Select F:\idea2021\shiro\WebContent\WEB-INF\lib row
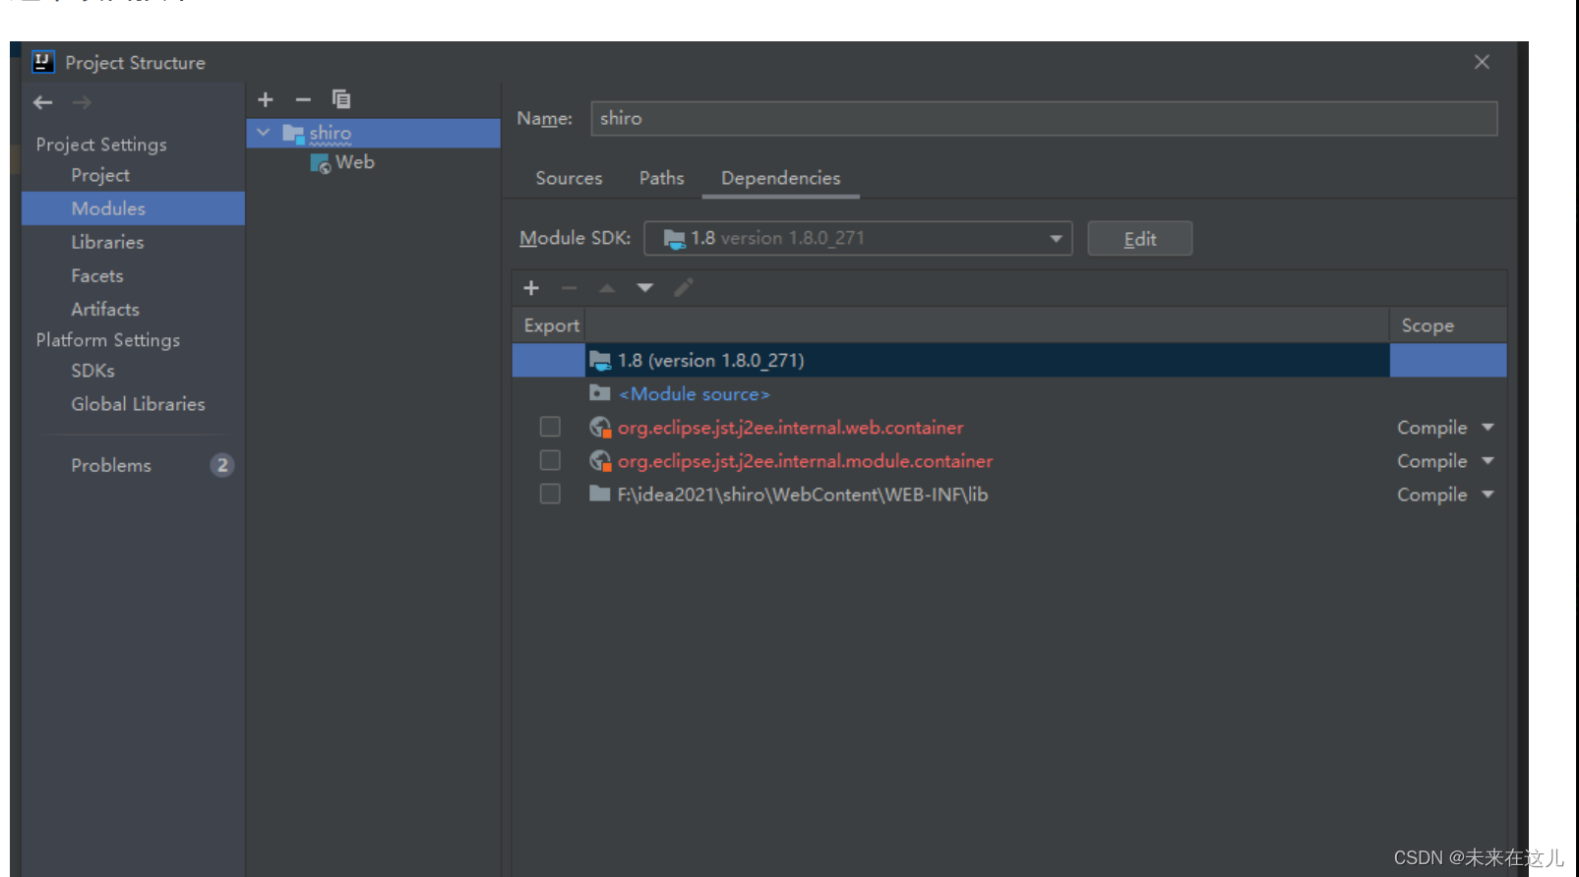Viewport: 1579px width, 877px height. click(1009, 495)
